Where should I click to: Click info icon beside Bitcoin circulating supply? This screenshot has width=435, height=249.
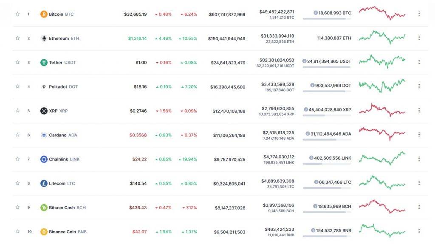(316, 13)
